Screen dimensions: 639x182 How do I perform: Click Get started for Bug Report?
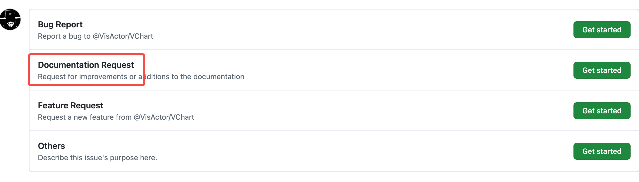point(602,30)
